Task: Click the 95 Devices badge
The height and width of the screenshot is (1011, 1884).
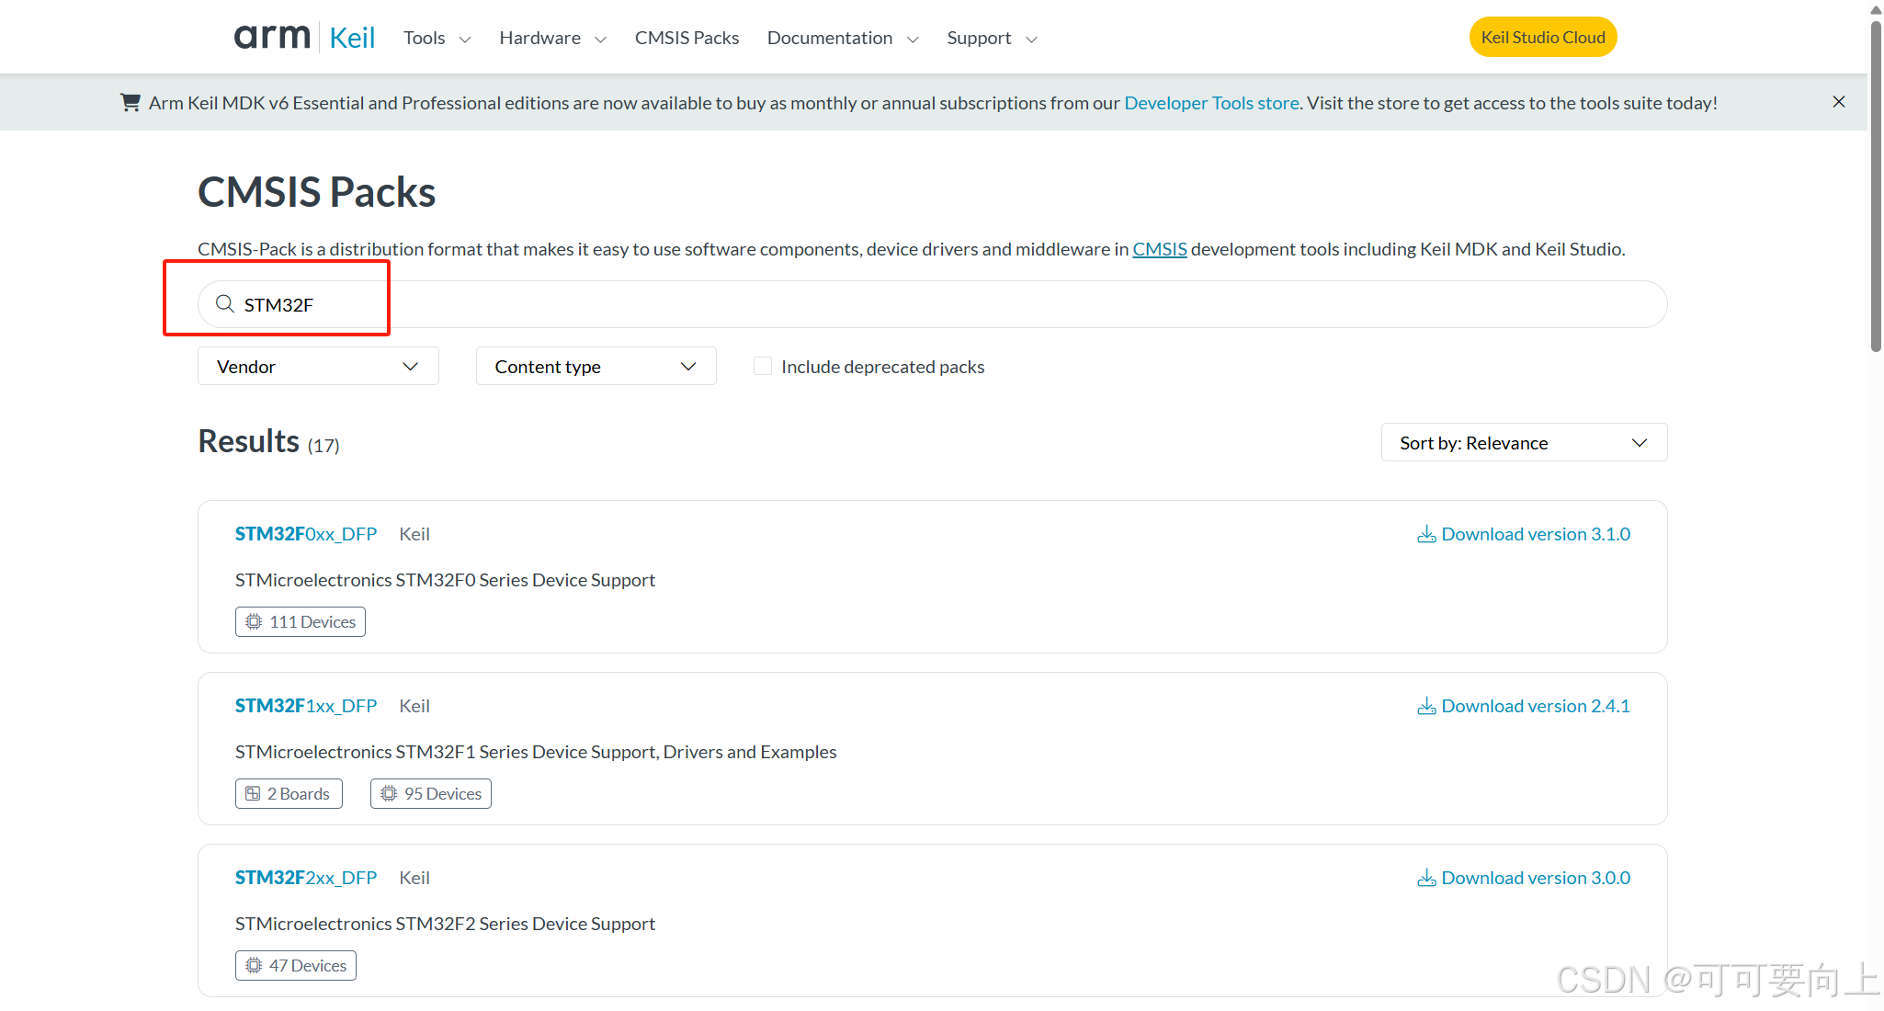Action: click(x=431, y=793)
